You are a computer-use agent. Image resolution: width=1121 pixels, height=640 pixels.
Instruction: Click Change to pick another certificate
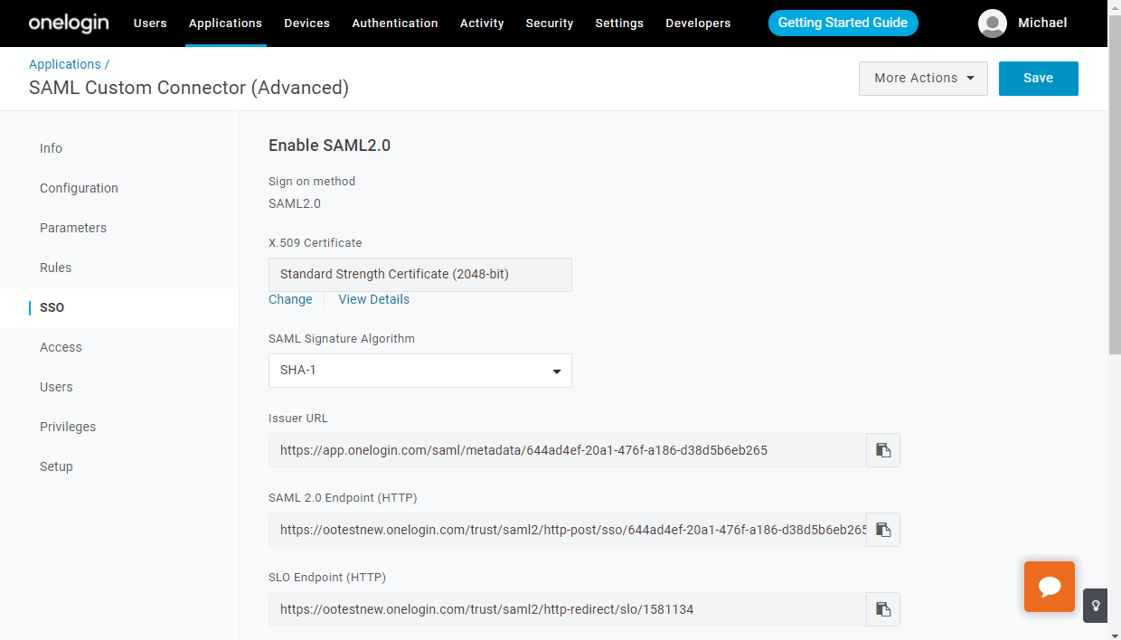coord(290,298)
